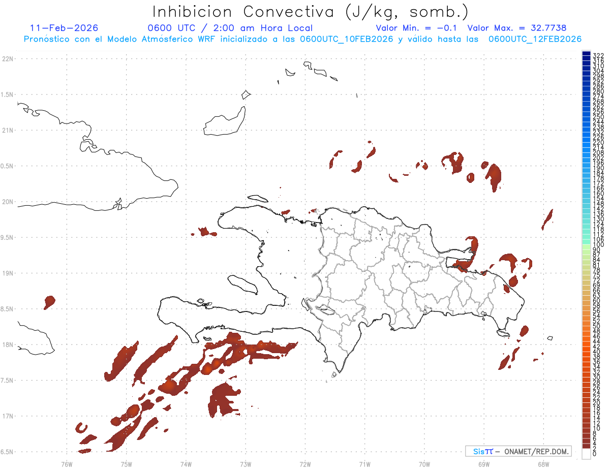
Task: Click the 'SisTT – ONAMET/REP.DOM.' credit box
Action: pyautogui.click(x=518, y=451)
